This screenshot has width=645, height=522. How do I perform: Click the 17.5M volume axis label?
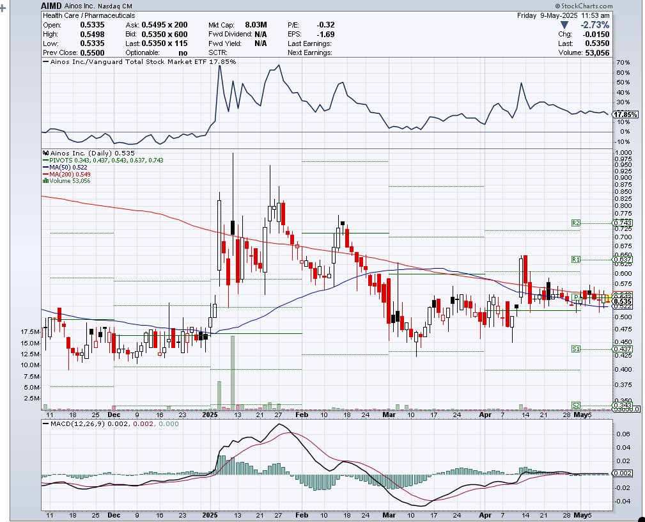(x=30, y=332)
